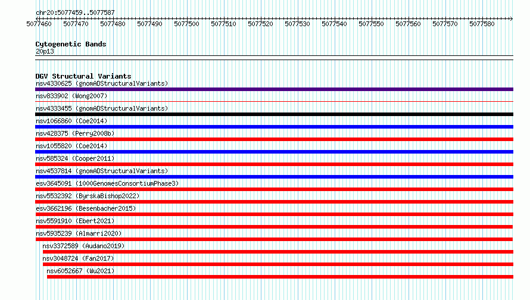The height and width of the screenshot is (300, 530).
Task: Click the blue nsv4537814 variant bar
Action: 274,177
